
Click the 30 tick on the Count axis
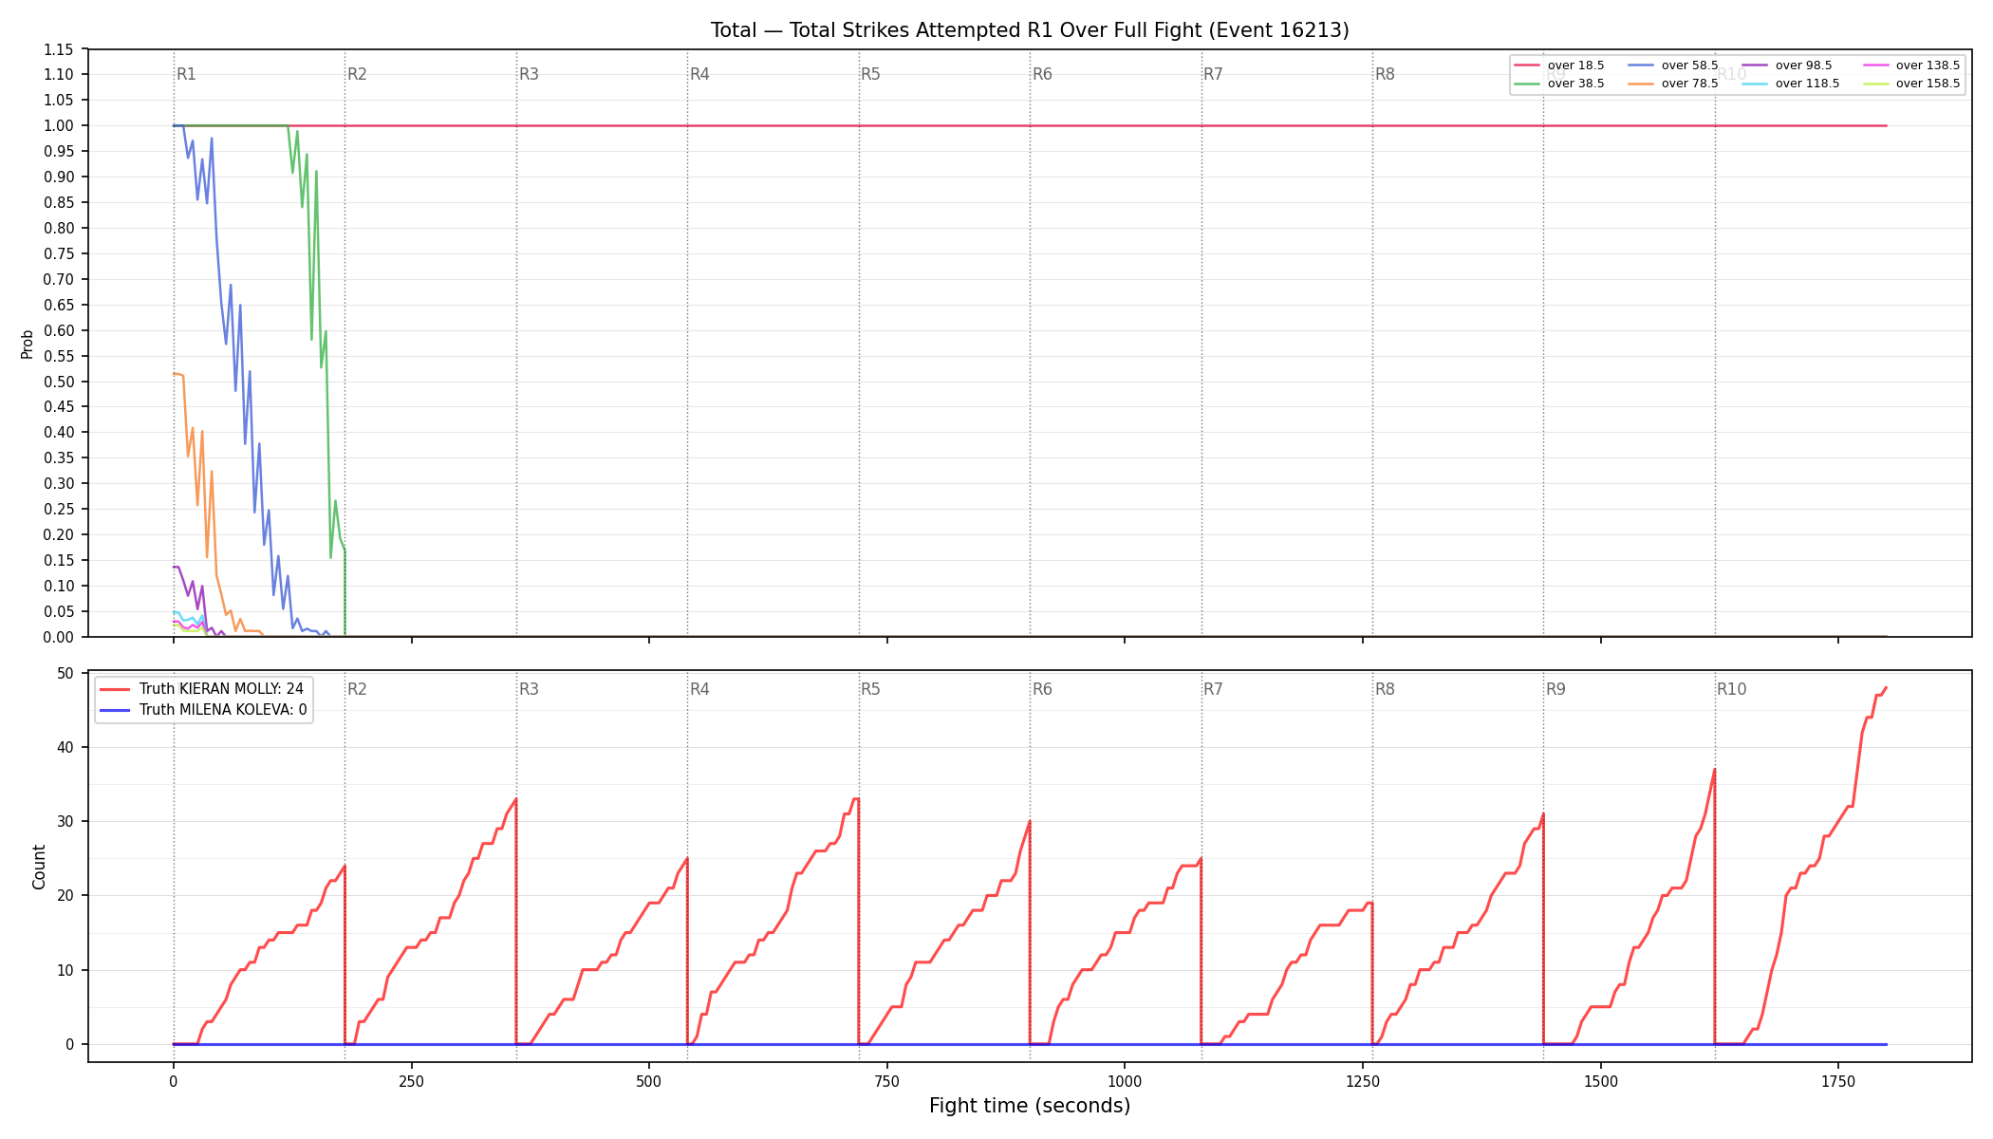(65, 821)
